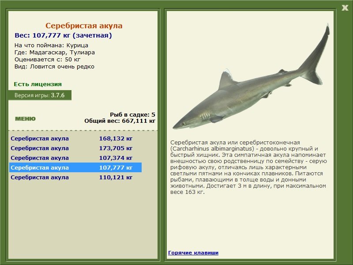Click the silver shark picture
Viewport: 353px width, 265px height.
tap(251, 76)
